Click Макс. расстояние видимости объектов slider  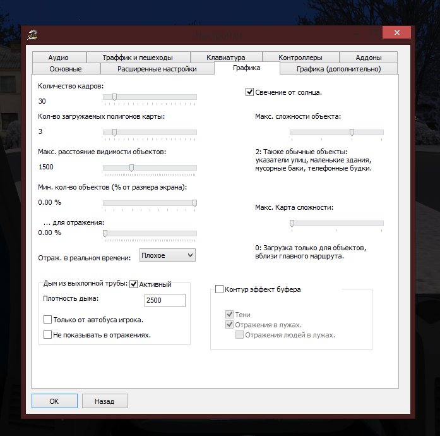(x=150, y=168)
